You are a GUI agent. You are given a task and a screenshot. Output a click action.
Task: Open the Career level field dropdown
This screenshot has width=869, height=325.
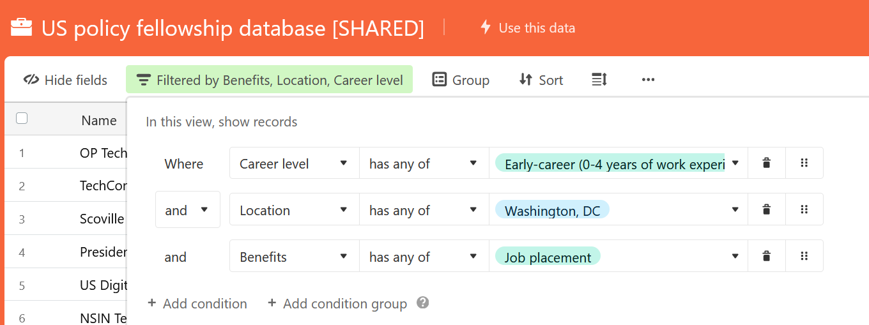coord(294,163)
